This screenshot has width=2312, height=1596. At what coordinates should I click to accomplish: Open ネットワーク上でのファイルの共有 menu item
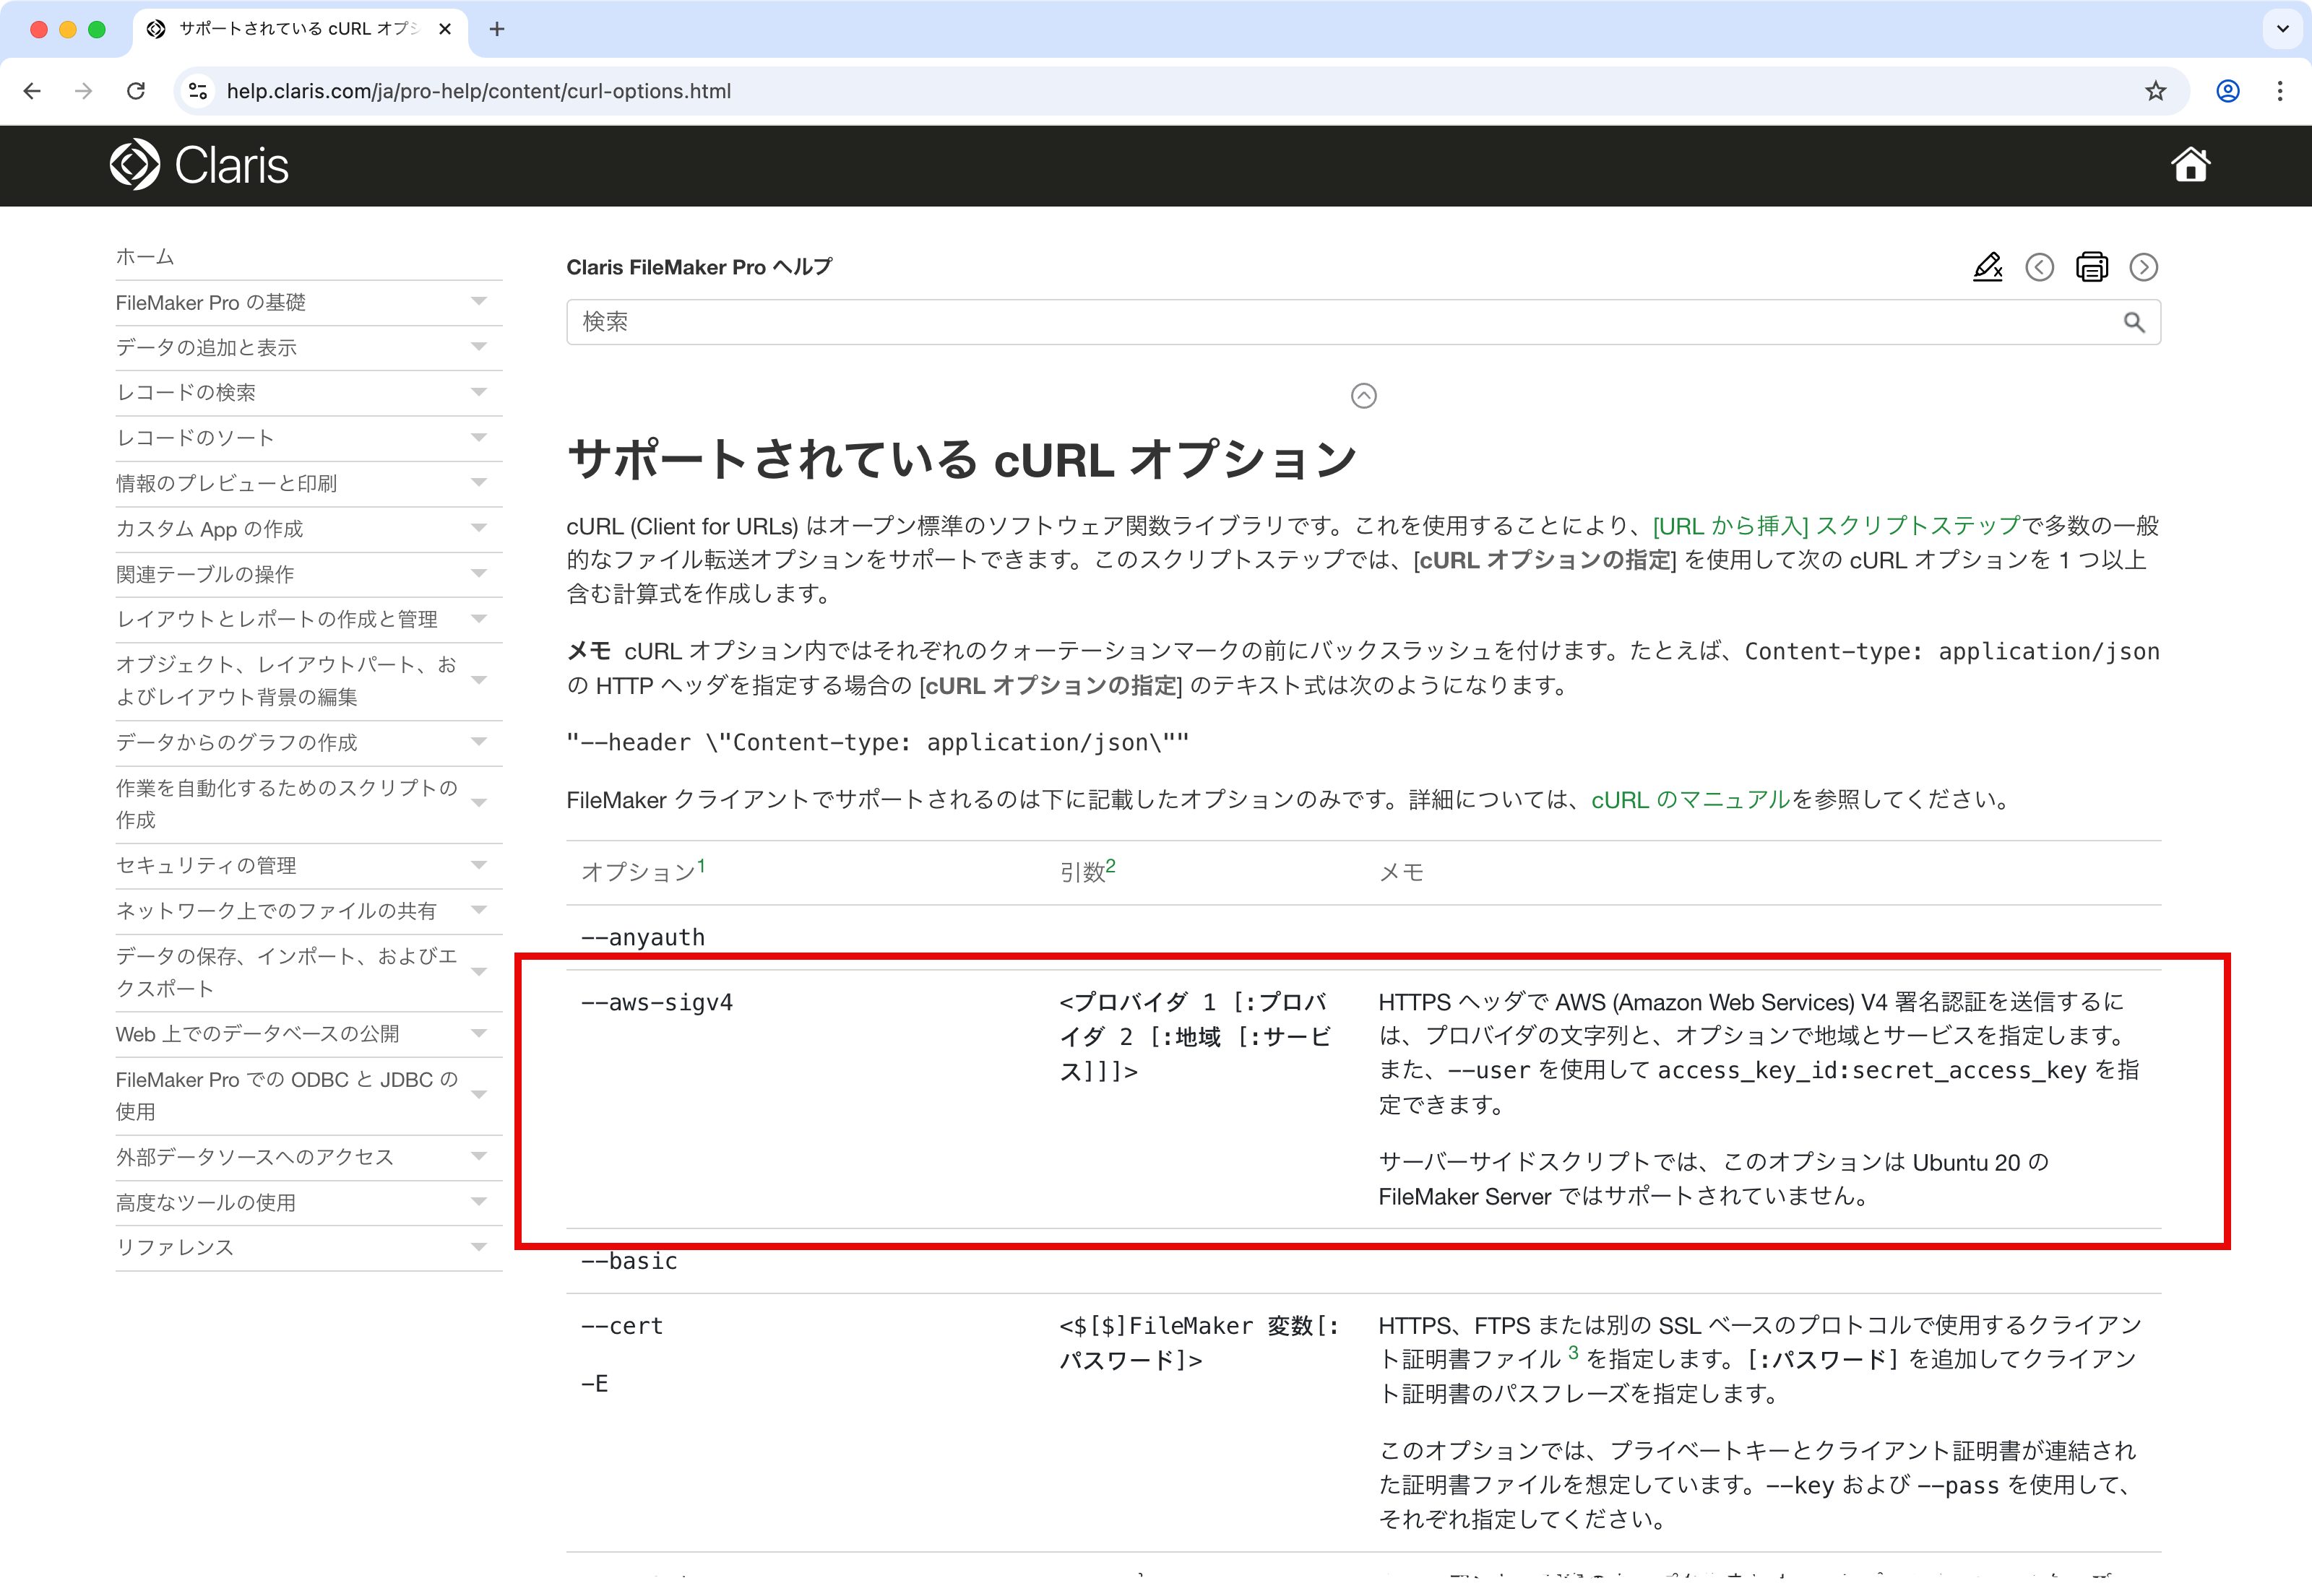point(276,910)
